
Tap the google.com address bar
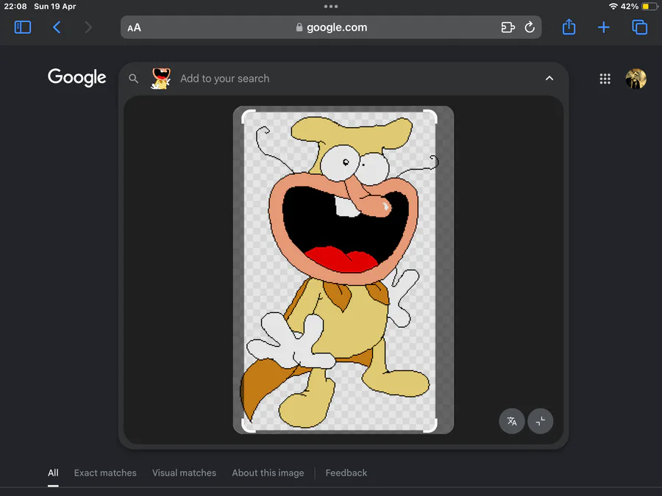(331, 27)
